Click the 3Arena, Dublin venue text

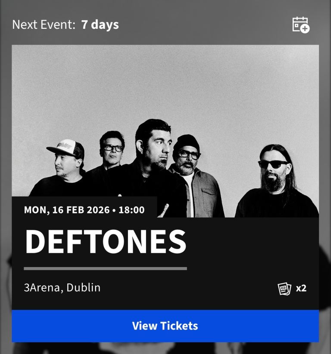click(62, 288)
